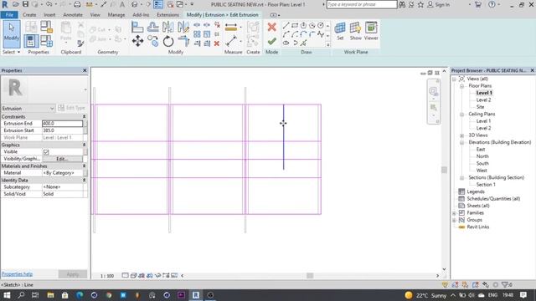Click the vertical scrollbar thumb in canvas

point(444,170)
